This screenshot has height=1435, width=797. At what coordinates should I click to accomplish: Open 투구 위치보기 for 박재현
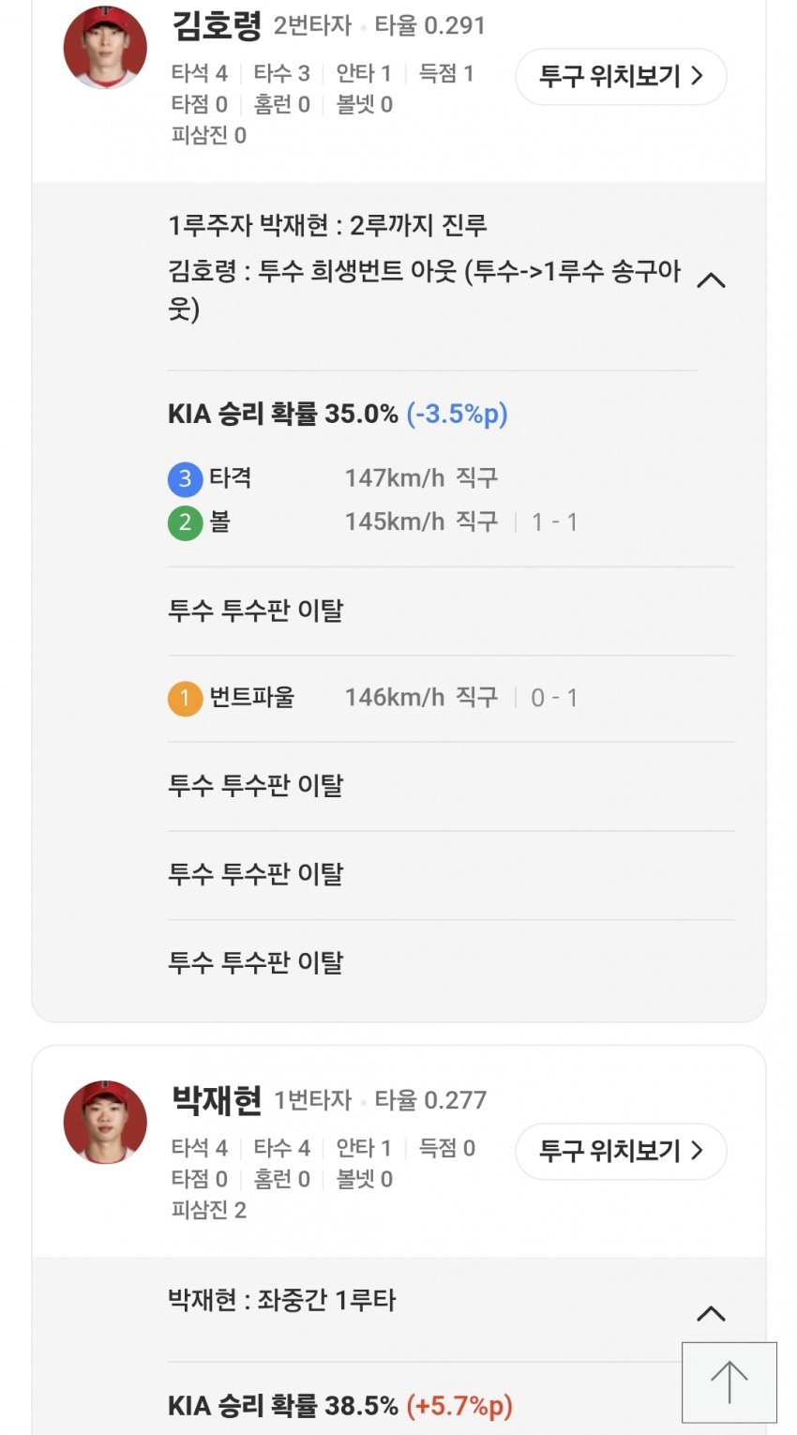pyautogui.click(x=621, y=1151)
